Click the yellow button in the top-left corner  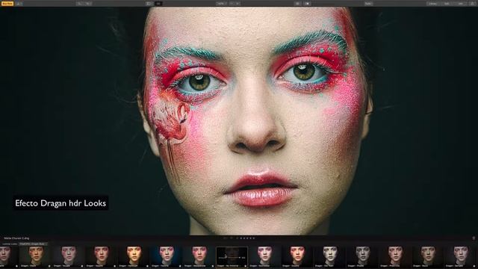(x=7, y=4)
